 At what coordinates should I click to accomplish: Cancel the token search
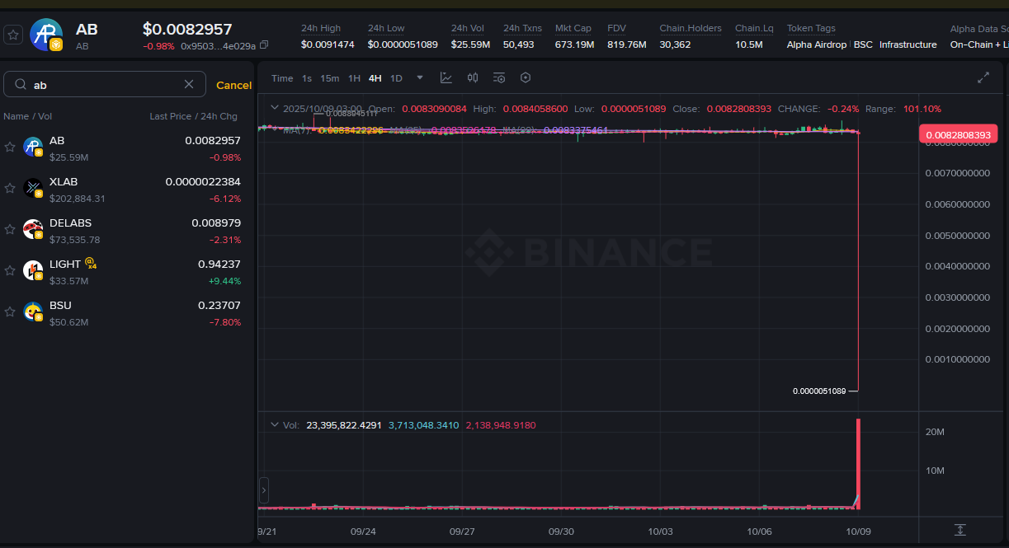pos(233,85)
